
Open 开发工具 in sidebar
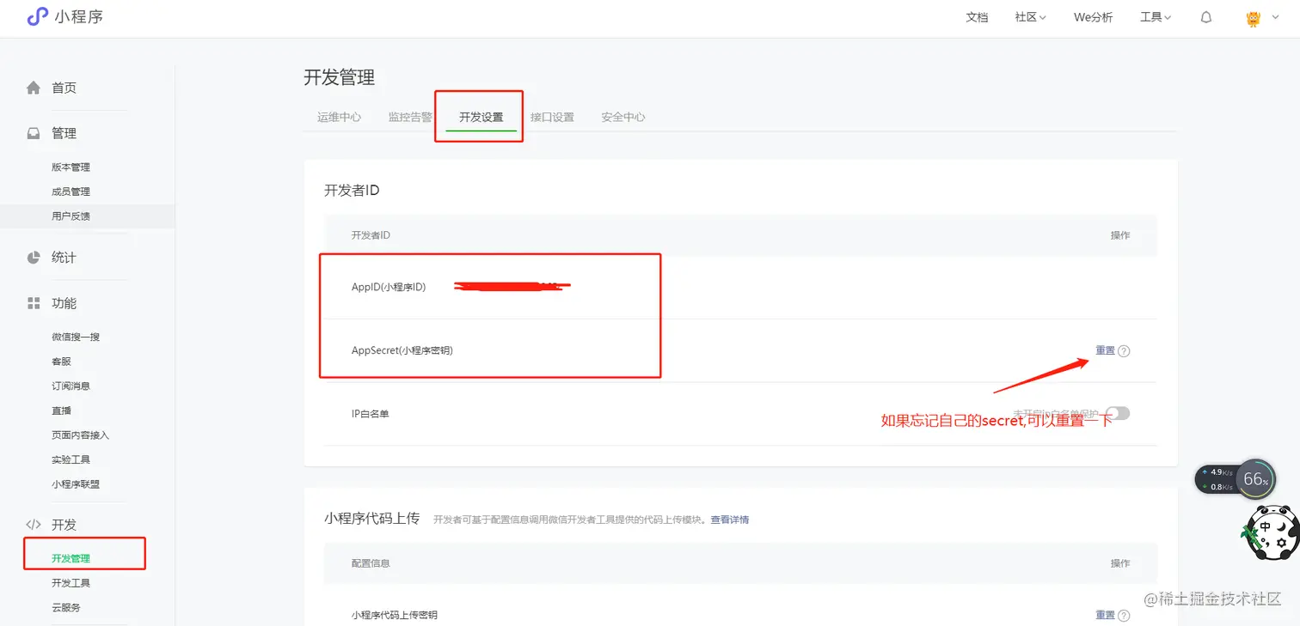(x=71, y=583)
